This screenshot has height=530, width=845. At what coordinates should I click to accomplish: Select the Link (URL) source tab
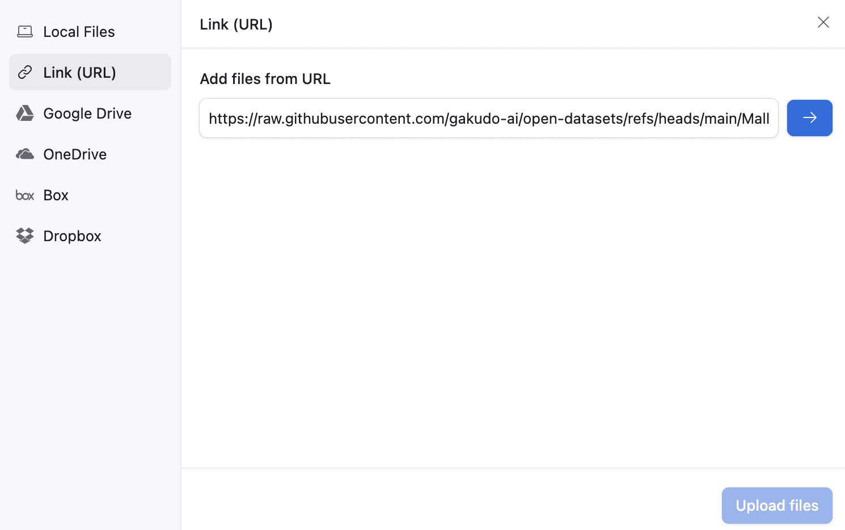pyautogui.click(x=90, y=72)
